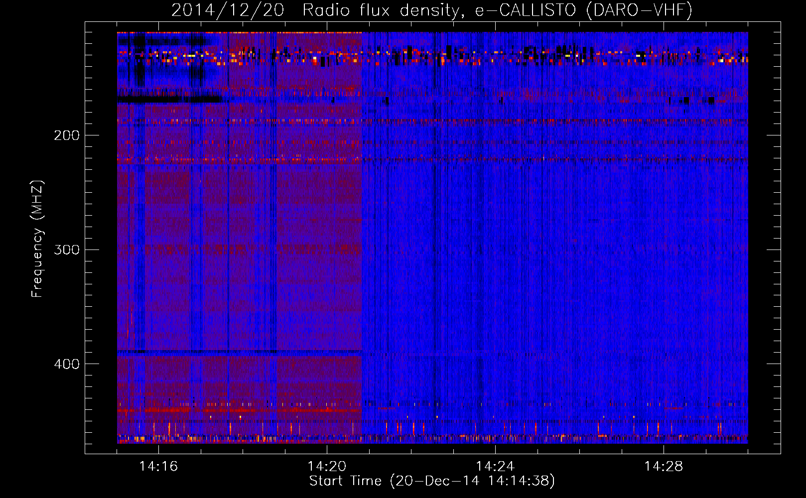
Task: Click the 'Start Time (20-Dec-14 14:14:38)' label
Action: 432,481
